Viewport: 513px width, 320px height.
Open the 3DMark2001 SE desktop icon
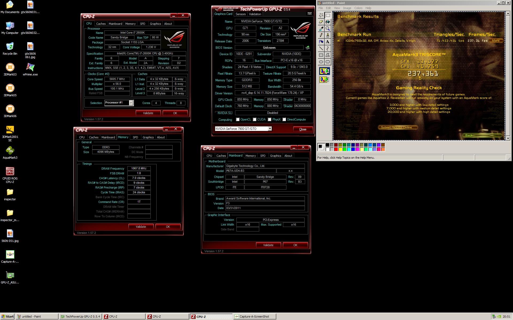click(10, 134)
